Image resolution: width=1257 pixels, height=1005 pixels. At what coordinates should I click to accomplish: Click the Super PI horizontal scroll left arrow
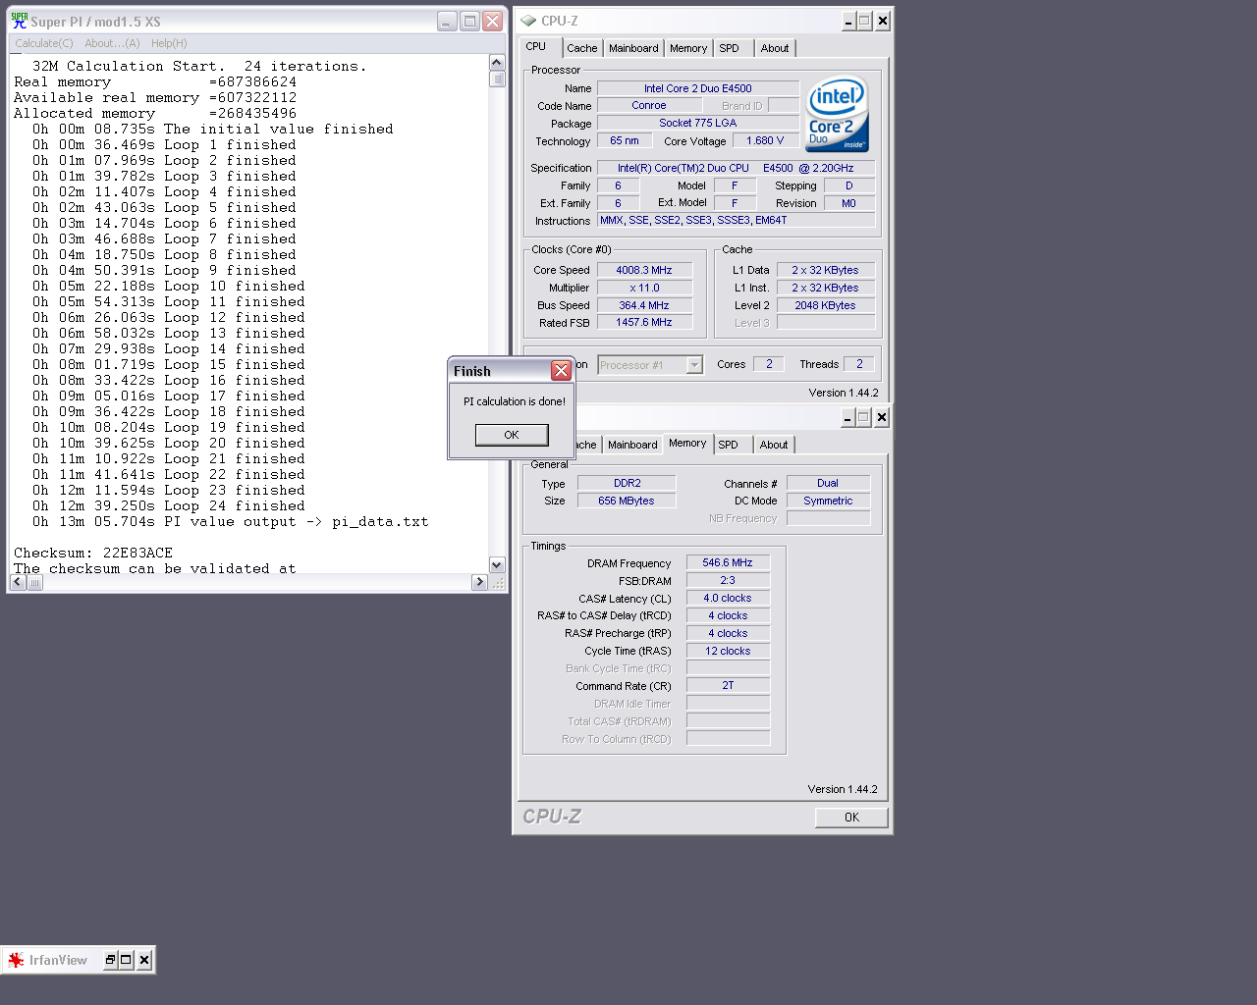point(18,582)
